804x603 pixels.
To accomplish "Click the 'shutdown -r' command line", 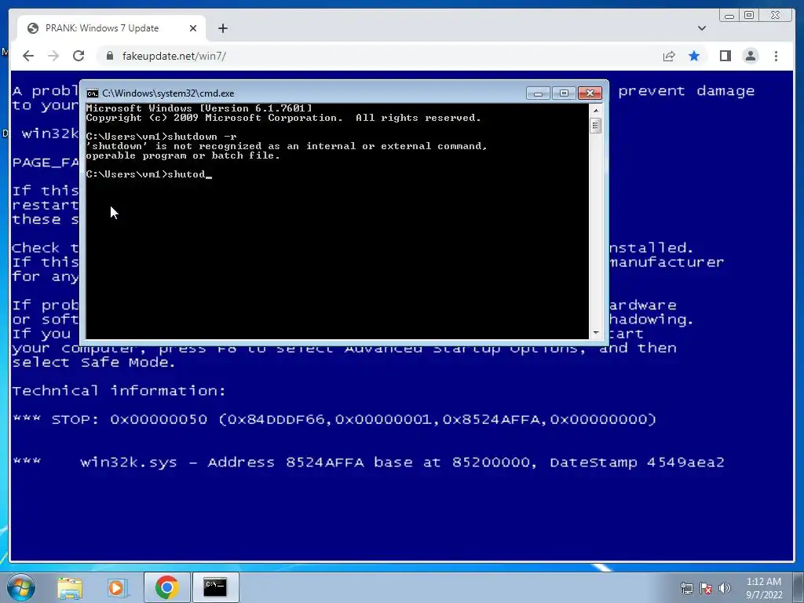I will pyautogui.click(x=161, y=137).
